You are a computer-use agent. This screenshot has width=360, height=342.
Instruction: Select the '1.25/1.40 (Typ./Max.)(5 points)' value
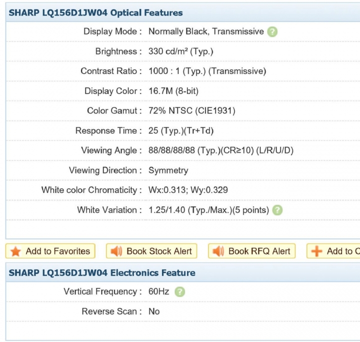point(208,210)
